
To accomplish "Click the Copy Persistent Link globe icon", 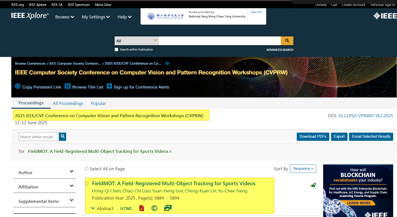I will (x=18, y=86).
